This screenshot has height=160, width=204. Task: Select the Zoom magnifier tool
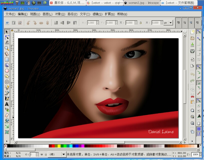pyautogui.click(x=7, y=48)
